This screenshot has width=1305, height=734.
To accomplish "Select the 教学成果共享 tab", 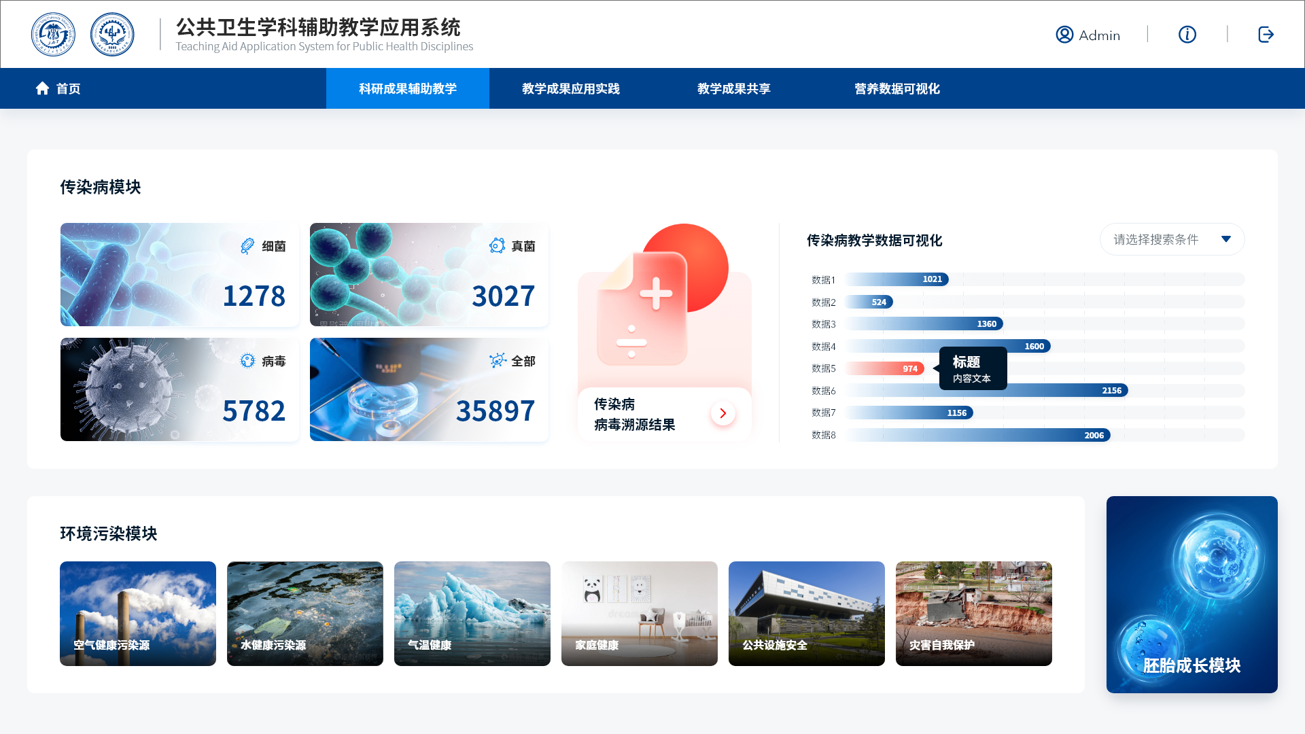I will pyautogui.click(x=734, y=88).
